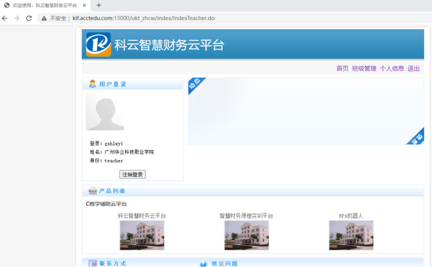Open a new browser tab
This screenshot has width=432, height=267.
(99, 5)
